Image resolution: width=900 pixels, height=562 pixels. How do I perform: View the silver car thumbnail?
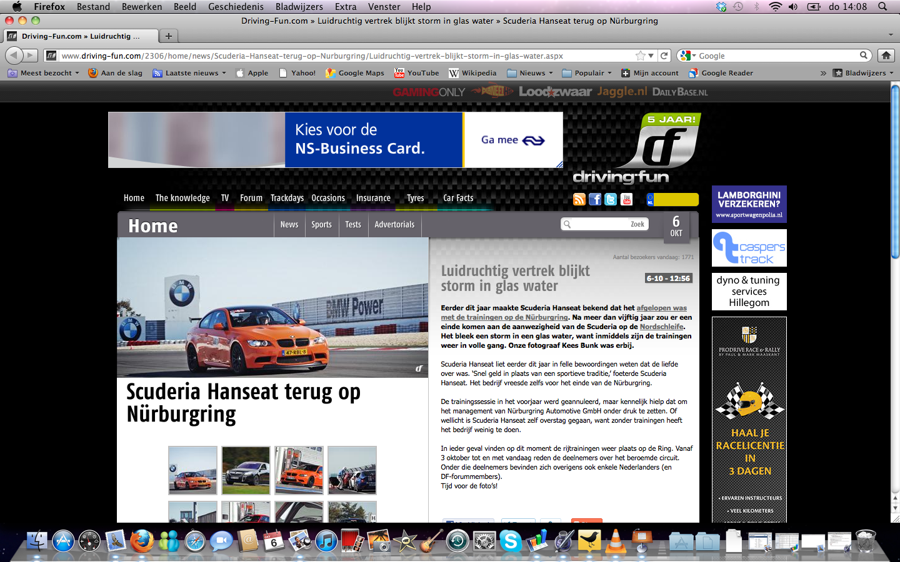click(x=246, y=470)
